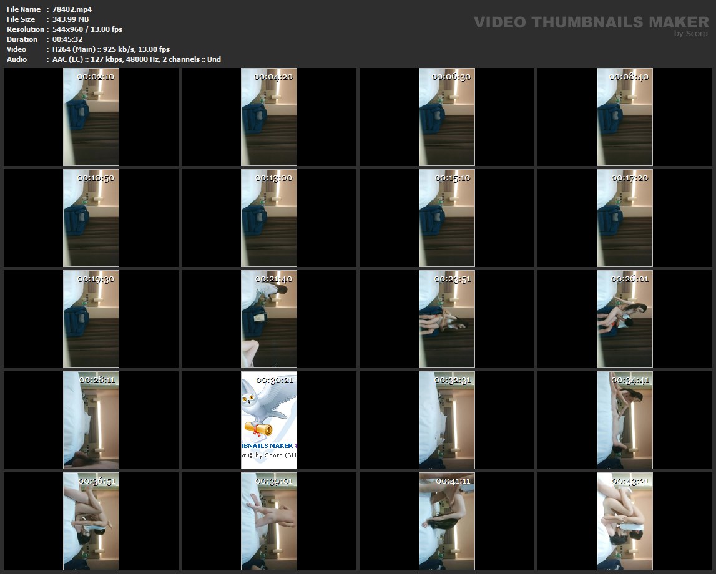Screen dimensions: 716x574
Task: Pick the thumbnail at 00:15:10
Action: point(447,218)
